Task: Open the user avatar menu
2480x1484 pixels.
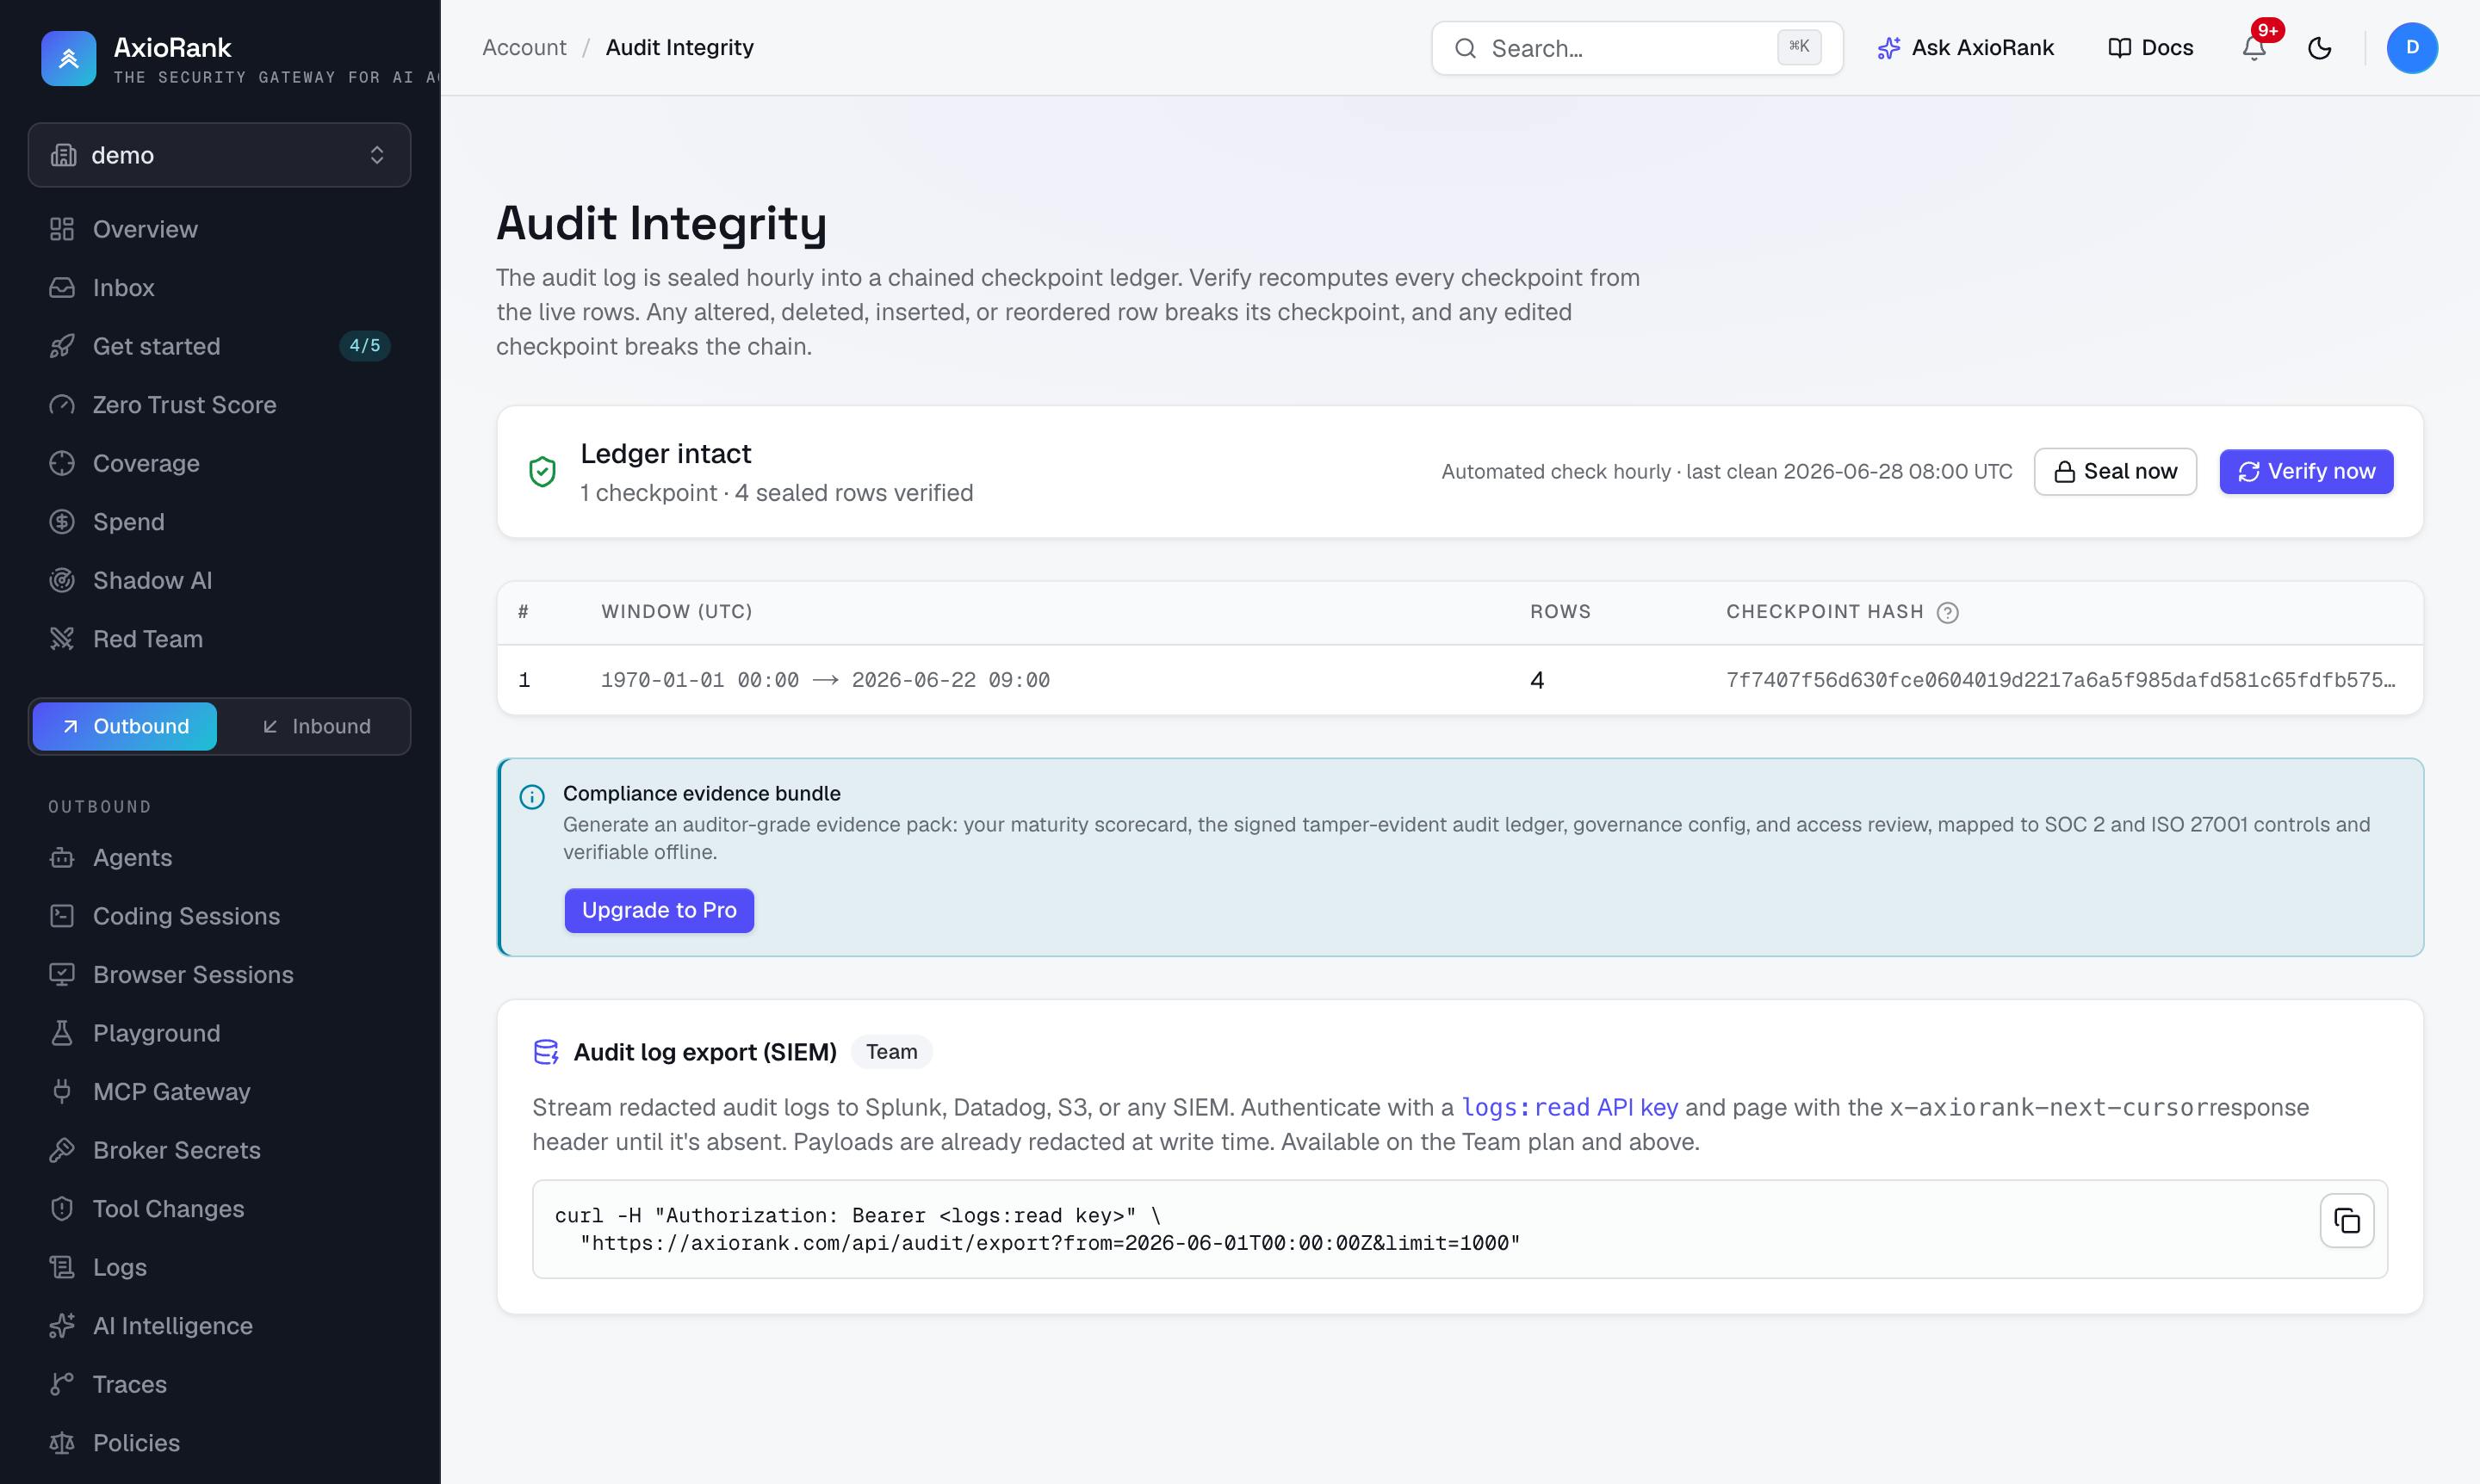Action: [x=2412, y=48]
